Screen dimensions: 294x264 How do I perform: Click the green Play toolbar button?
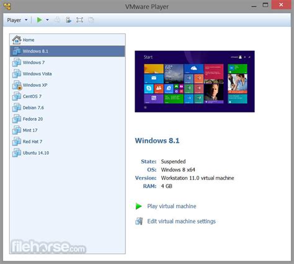39,20
